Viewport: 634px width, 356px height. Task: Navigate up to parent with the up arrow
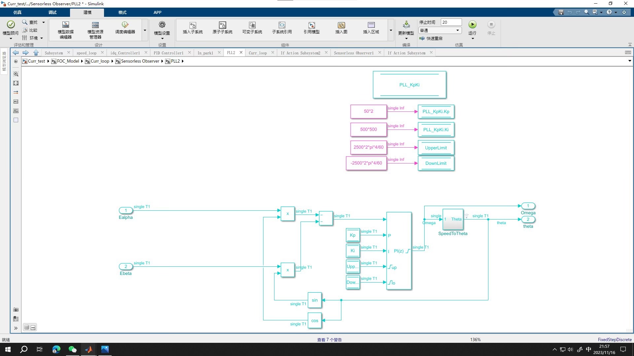point(36,53)
